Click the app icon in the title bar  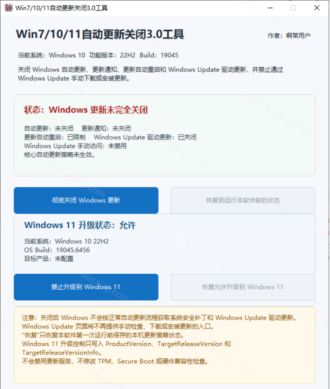9,8
